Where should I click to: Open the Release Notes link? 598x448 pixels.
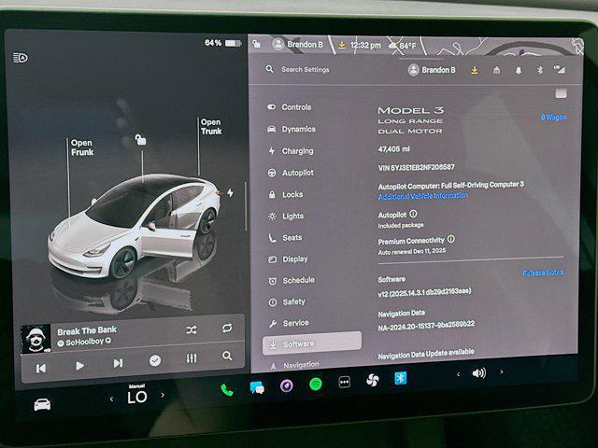point(543,273)
